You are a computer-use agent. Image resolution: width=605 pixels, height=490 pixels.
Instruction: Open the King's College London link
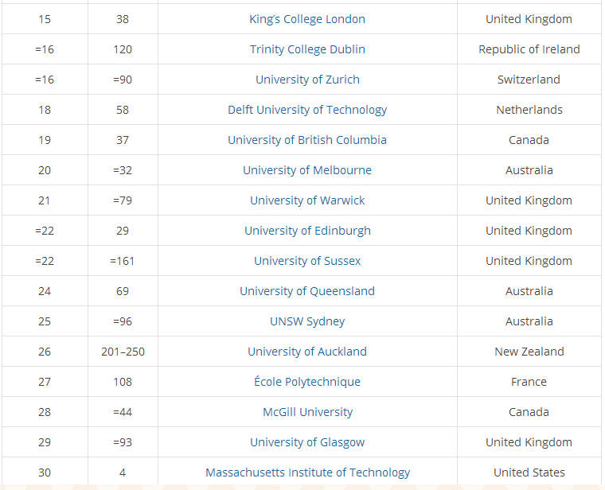coord(307,19)
